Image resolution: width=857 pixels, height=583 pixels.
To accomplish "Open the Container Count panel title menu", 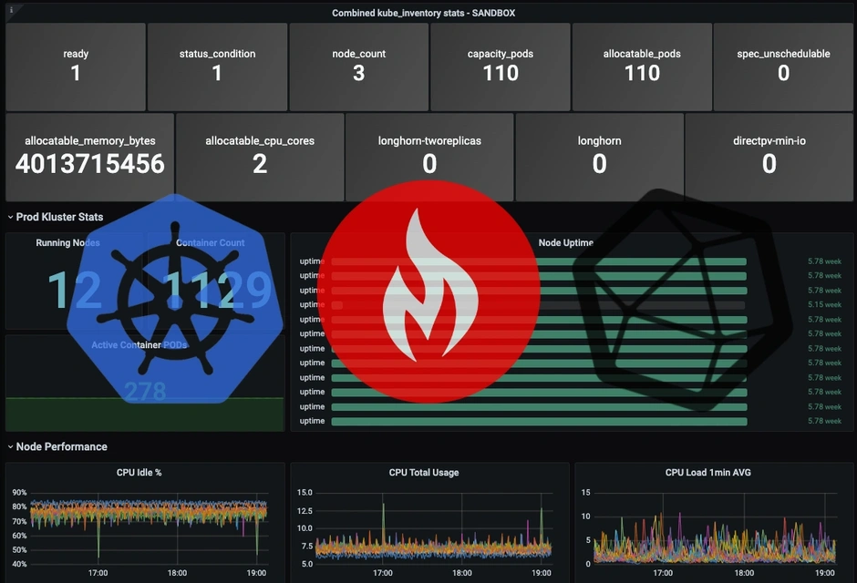I will tap(211, 243).
